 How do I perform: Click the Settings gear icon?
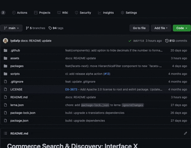pos(123,13)
